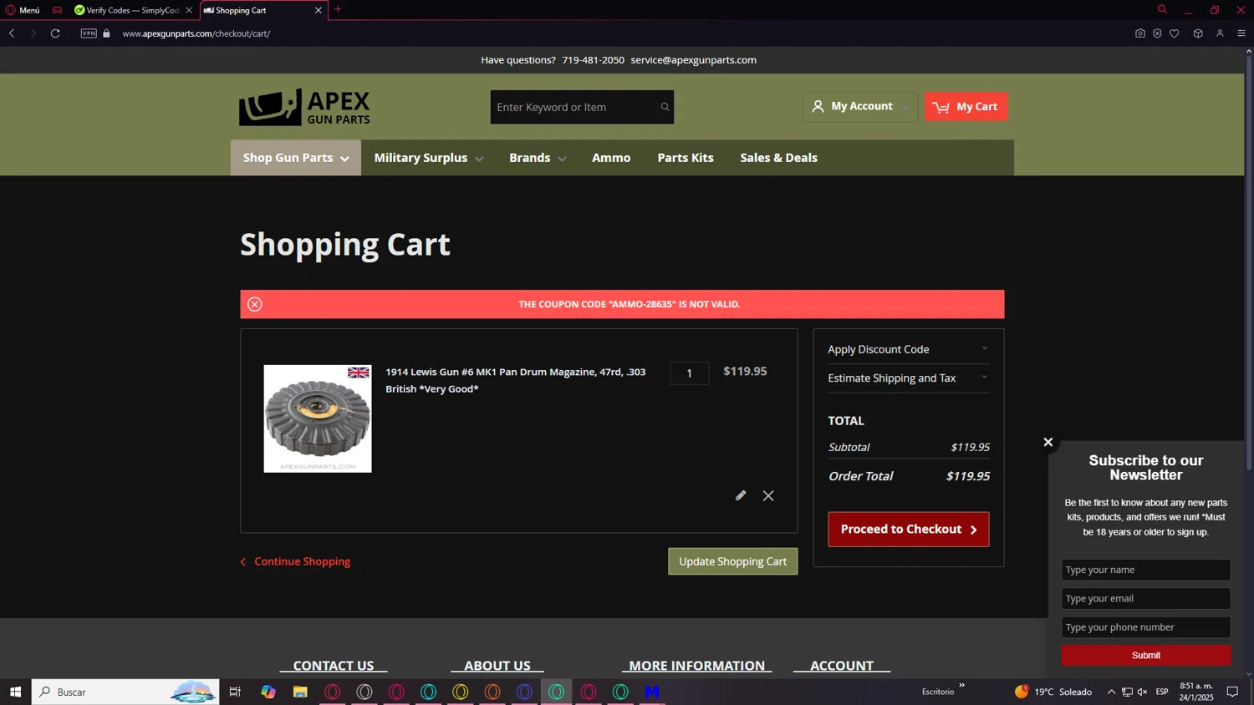Click the quantity field showing 1

(x=689, y=373)
